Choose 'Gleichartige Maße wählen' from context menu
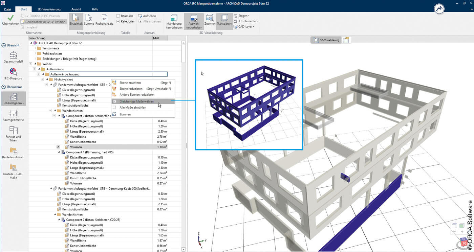474x252 pixels. point(136,101)
